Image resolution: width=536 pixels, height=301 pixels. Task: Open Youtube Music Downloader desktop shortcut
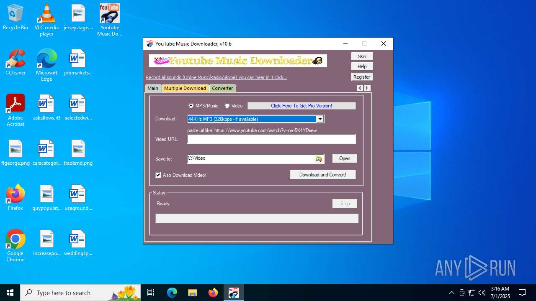109,20
